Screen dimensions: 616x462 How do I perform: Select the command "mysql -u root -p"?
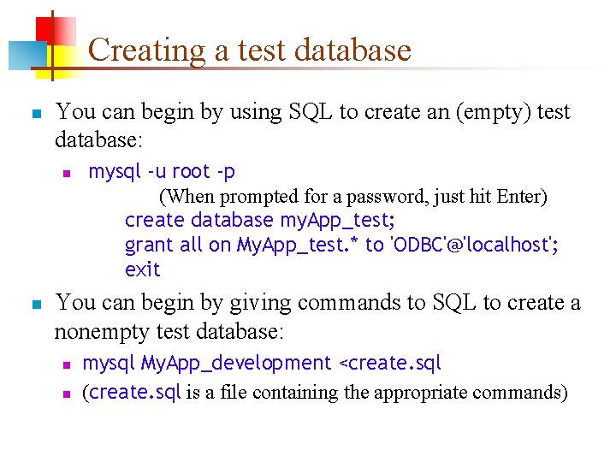(x=162, y=172)
